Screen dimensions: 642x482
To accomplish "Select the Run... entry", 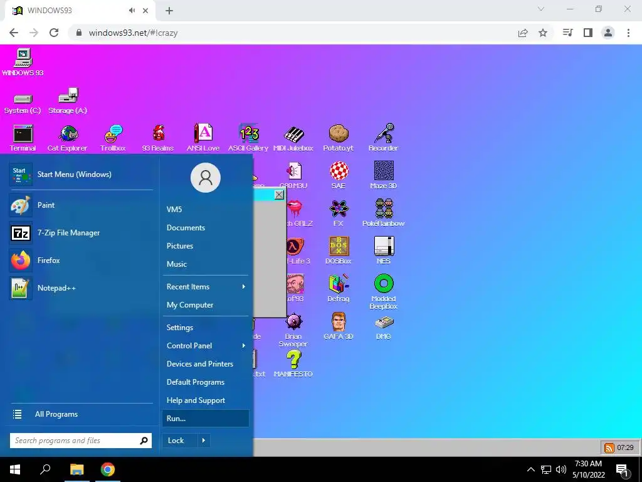I will pyautogui.click(x=205, y=419).
